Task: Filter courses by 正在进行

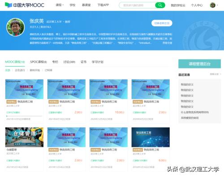Action: tap(20, 70)
